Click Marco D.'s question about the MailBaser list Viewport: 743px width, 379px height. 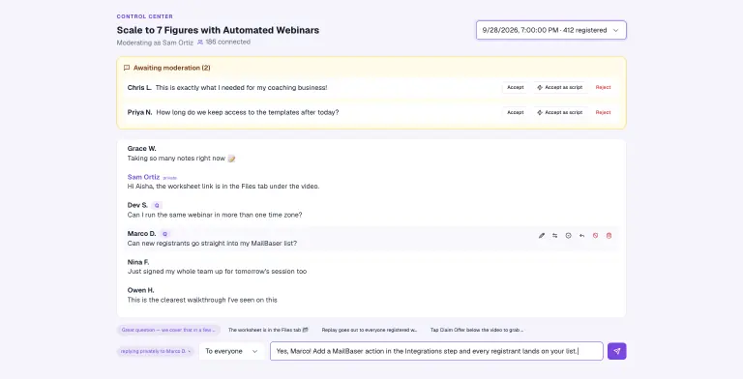212,243
